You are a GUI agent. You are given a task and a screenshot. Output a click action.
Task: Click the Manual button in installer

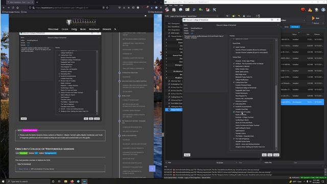click(x=187, y=155)
